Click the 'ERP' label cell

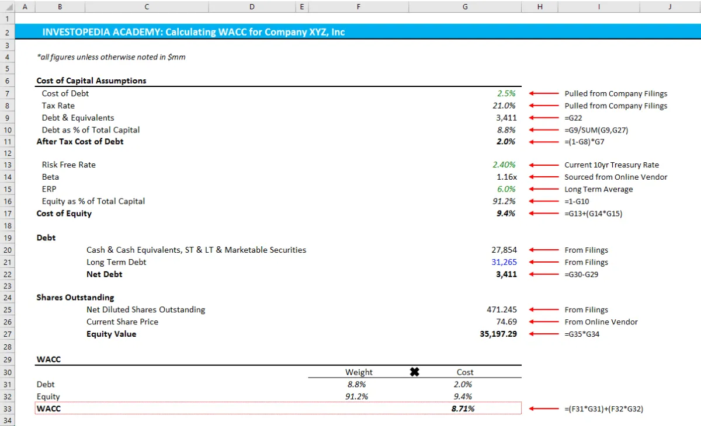(49, 189)
